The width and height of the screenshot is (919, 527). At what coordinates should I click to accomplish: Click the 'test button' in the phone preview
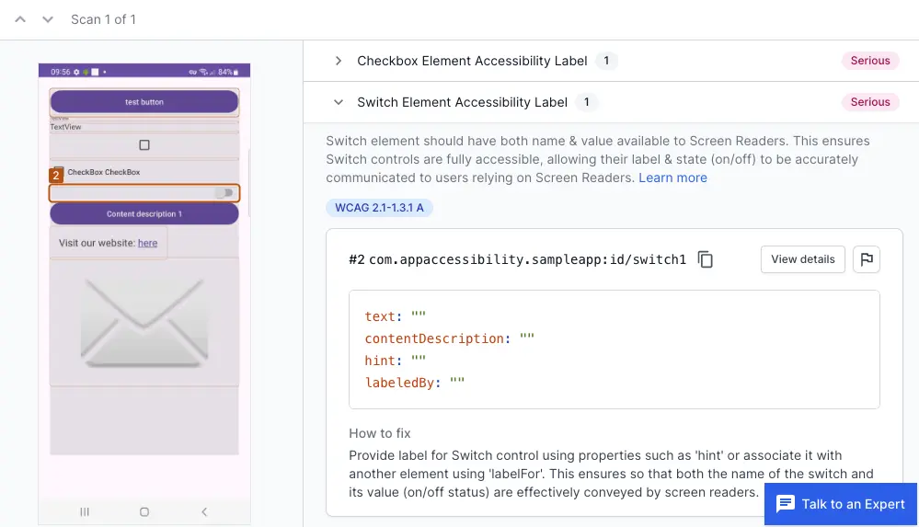pyautogui.click(x=144, y=102)
